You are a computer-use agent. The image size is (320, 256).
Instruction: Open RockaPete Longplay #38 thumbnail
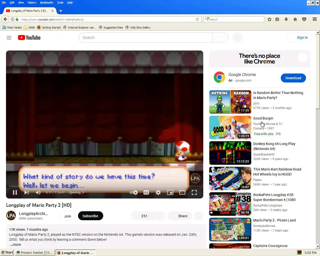(x=230, y=204)
